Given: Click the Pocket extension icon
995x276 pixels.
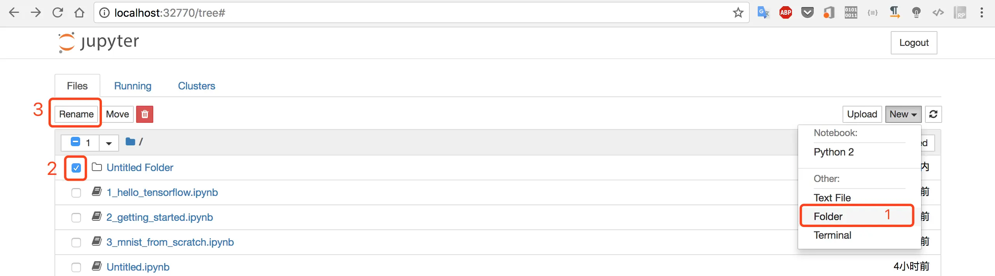Looking at the screenshot, I should [807, 13].
